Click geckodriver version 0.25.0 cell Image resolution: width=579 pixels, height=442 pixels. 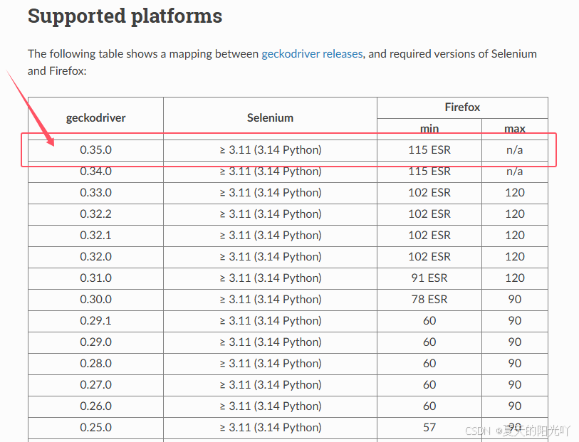pyautogui.click(x=95, y=428)
